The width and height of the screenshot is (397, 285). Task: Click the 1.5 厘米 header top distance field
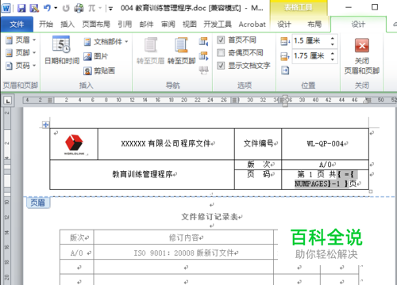tap(310, 41)
